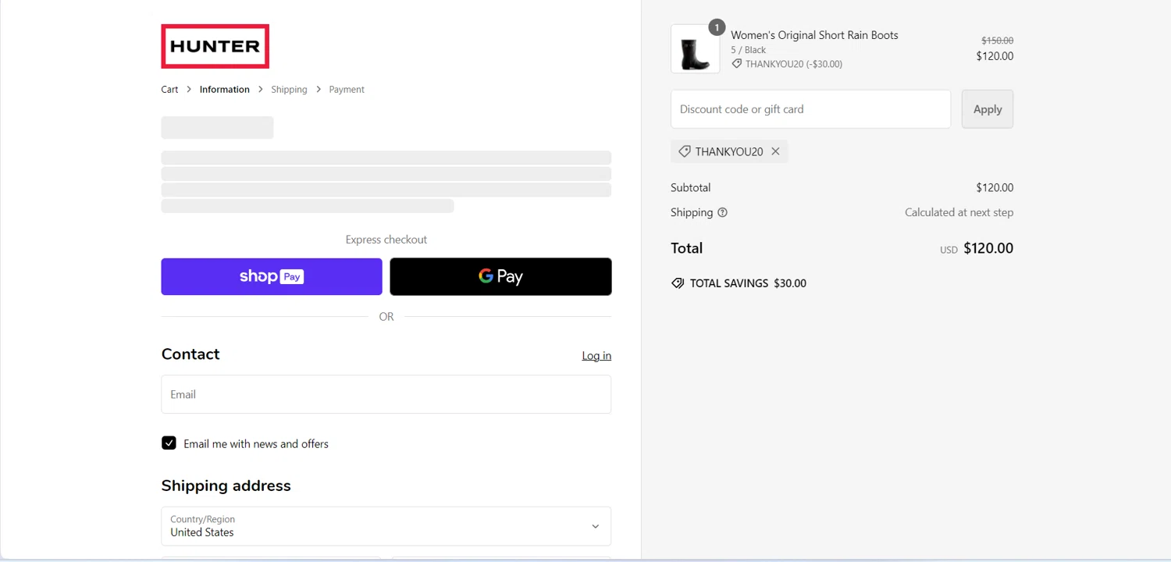Click the USD $120.00 total amount
The image size is (1171, 562).
tap(977, 248)
